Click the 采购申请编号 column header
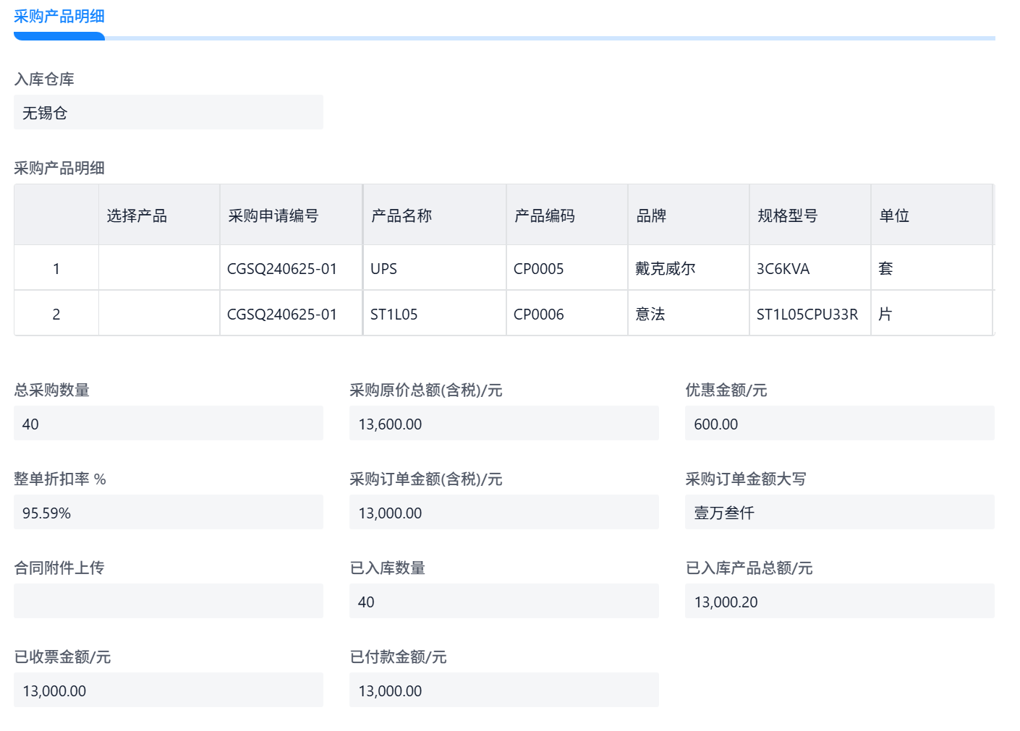 (x=290, y=215)
